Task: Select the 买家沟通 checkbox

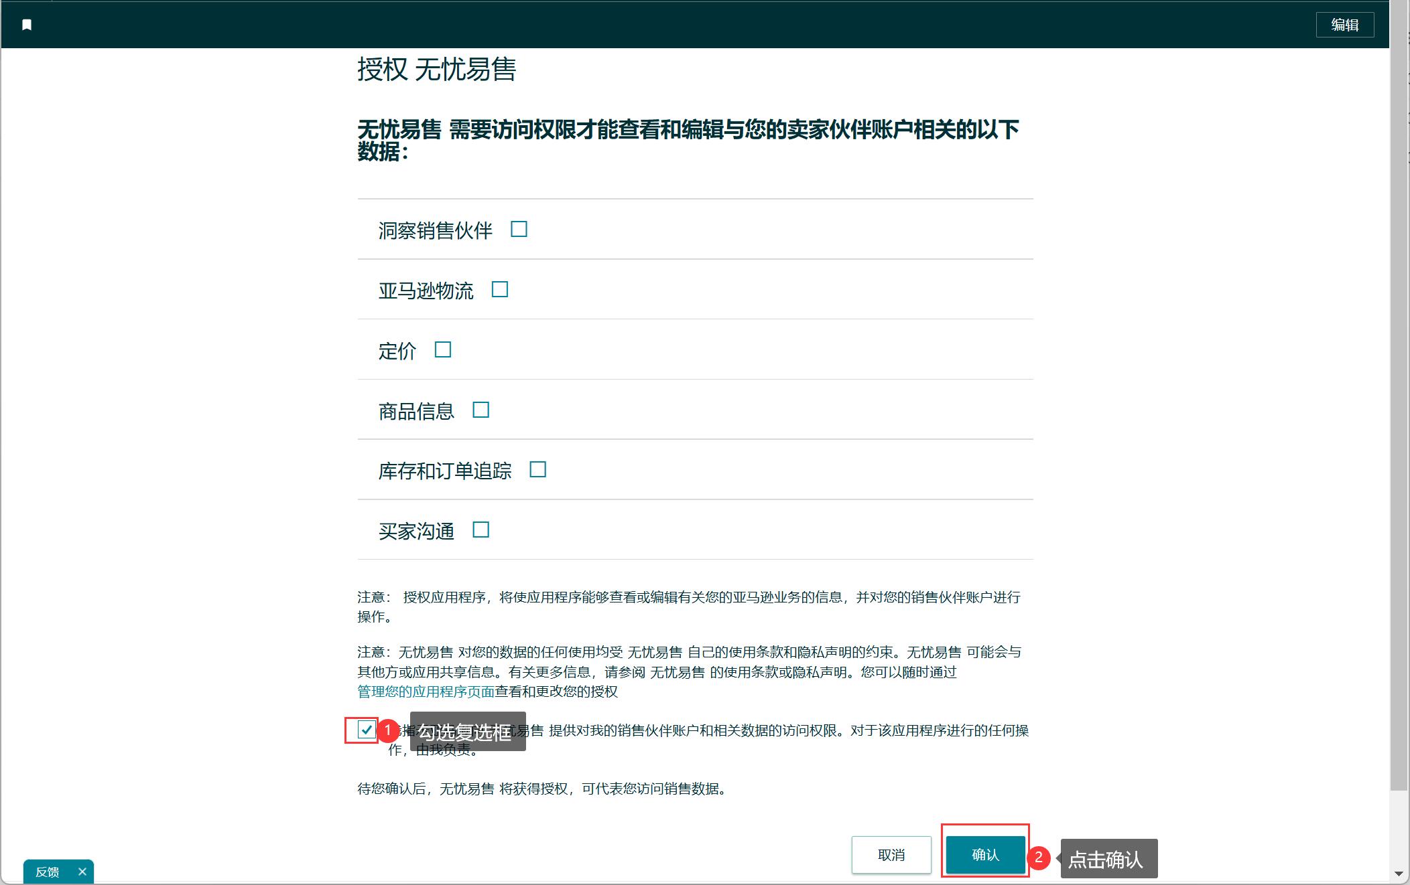Action: coord(481,530)
